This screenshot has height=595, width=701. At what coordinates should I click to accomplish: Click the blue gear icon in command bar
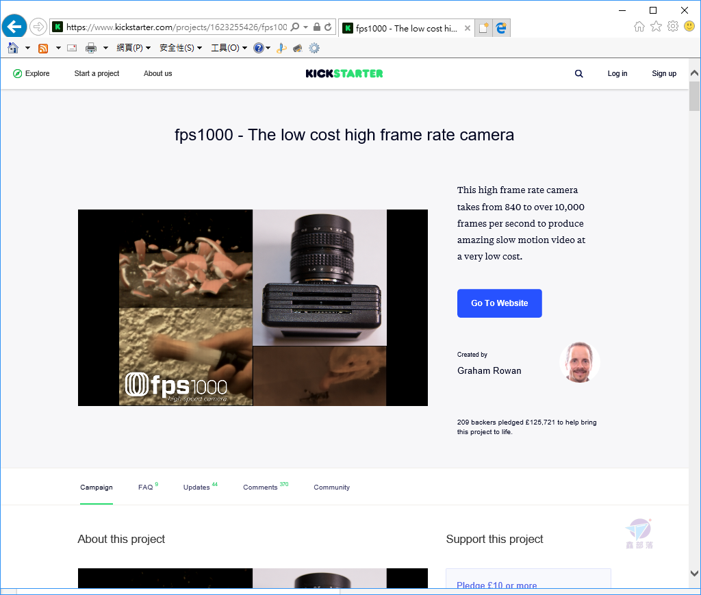tap(314, 48)
